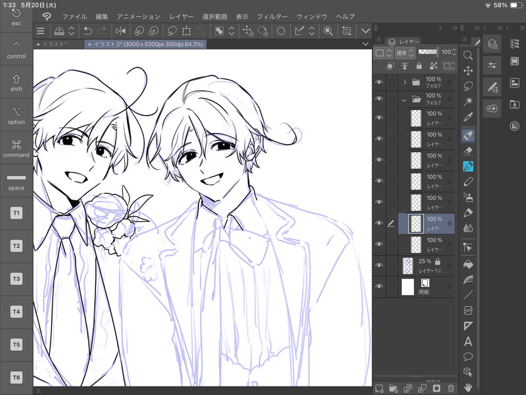Screen dimensions: 526x395
Task: Select the Fill bucket tool
Action: [x=468, y=265]
